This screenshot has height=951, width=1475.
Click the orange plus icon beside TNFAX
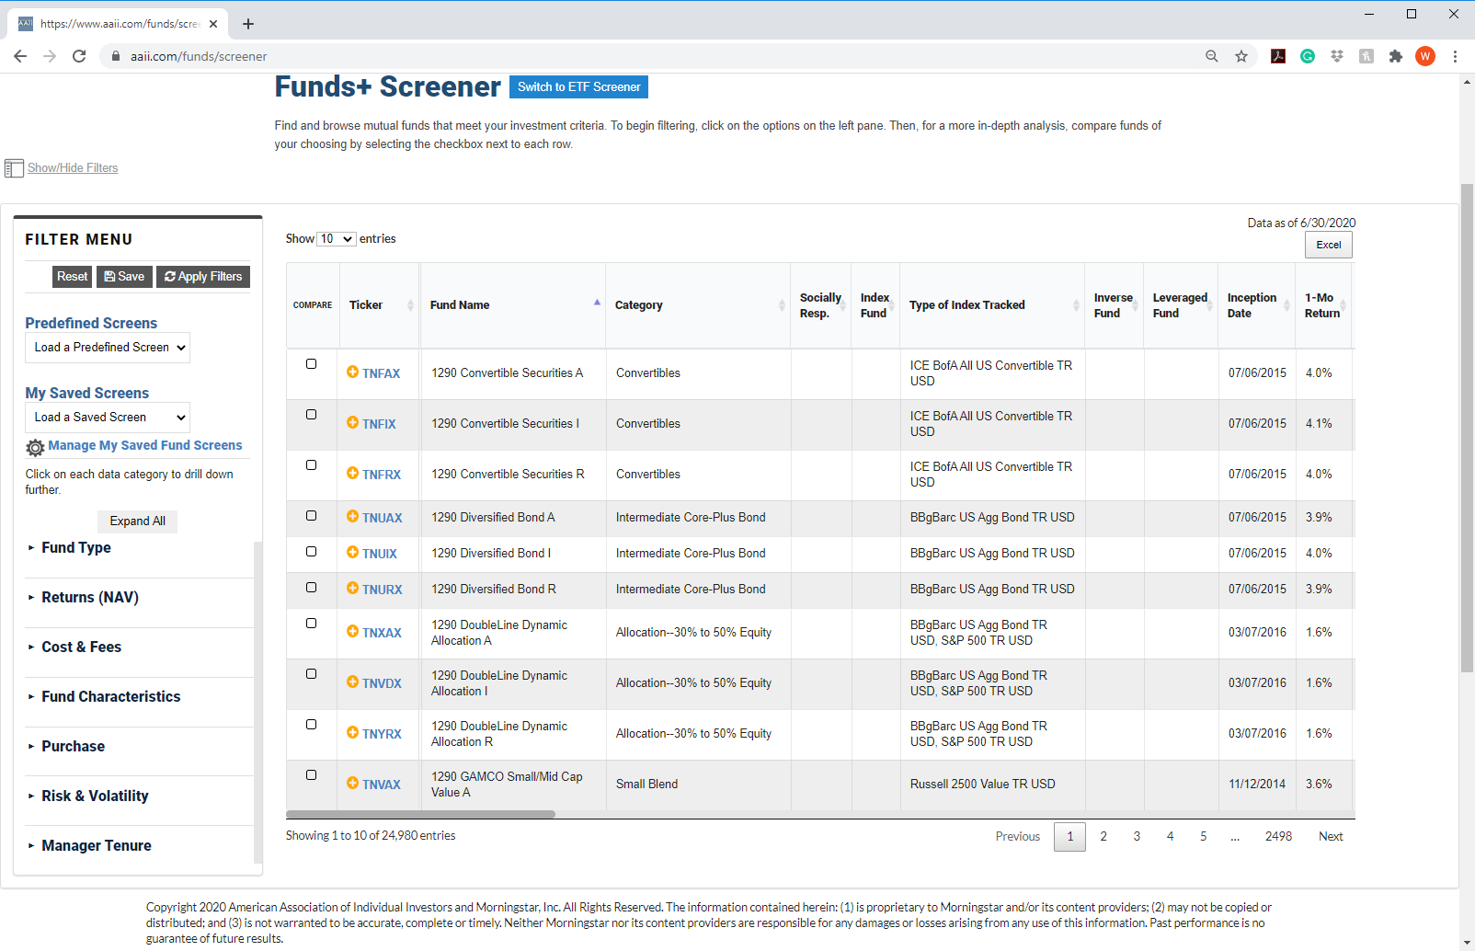352,372
